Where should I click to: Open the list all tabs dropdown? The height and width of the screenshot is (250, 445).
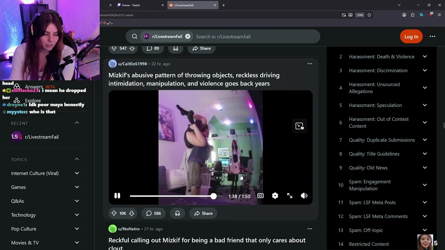(x=399, y=5)
